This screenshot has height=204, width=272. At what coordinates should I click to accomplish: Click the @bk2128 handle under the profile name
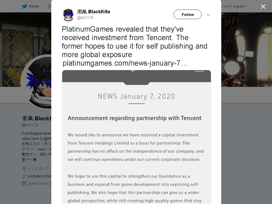(30, 125)
